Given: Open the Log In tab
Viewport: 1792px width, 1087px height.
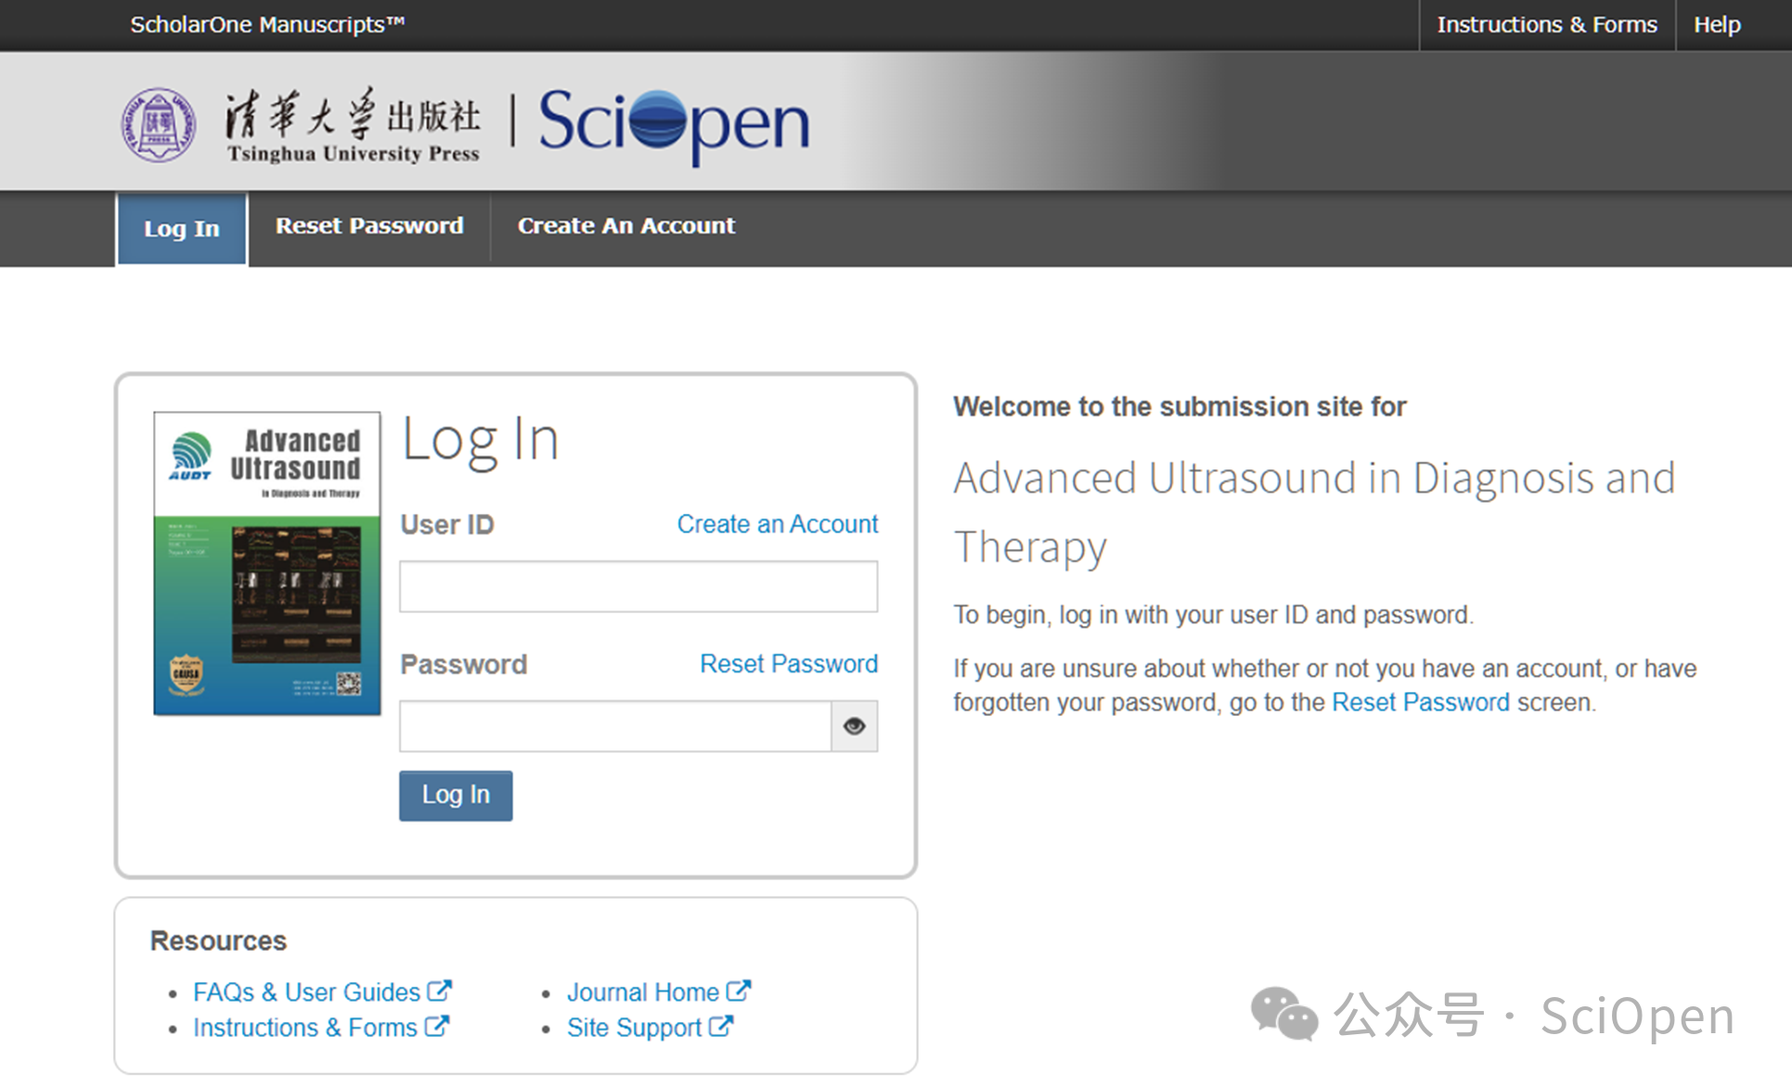Looking at the screenshot, I should (182, 228).
